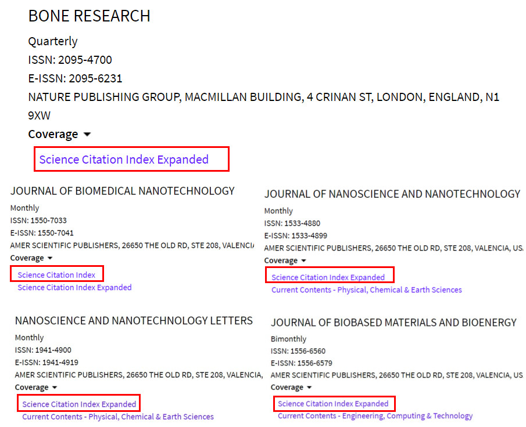Open Science Citation Index Expanded under Biomedical Nanotechnology
The height and width of the screenshot is (427, 526).
(74, 287)
